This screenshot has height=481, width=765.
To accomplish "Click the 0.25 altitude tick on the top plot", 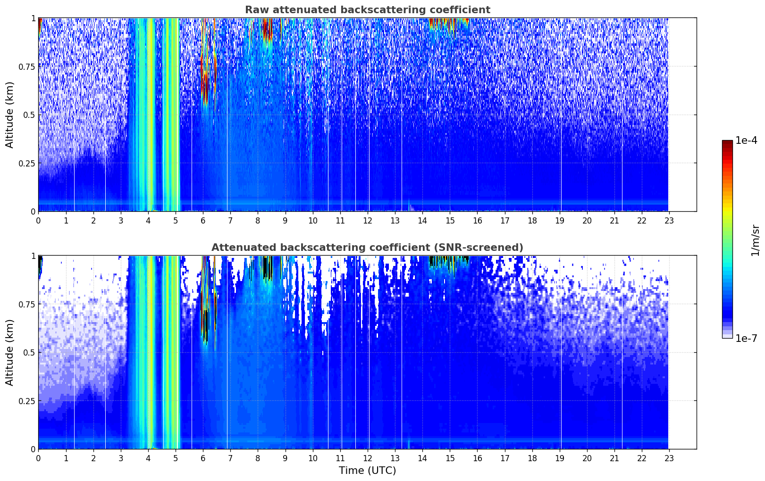I will point(27,163).
